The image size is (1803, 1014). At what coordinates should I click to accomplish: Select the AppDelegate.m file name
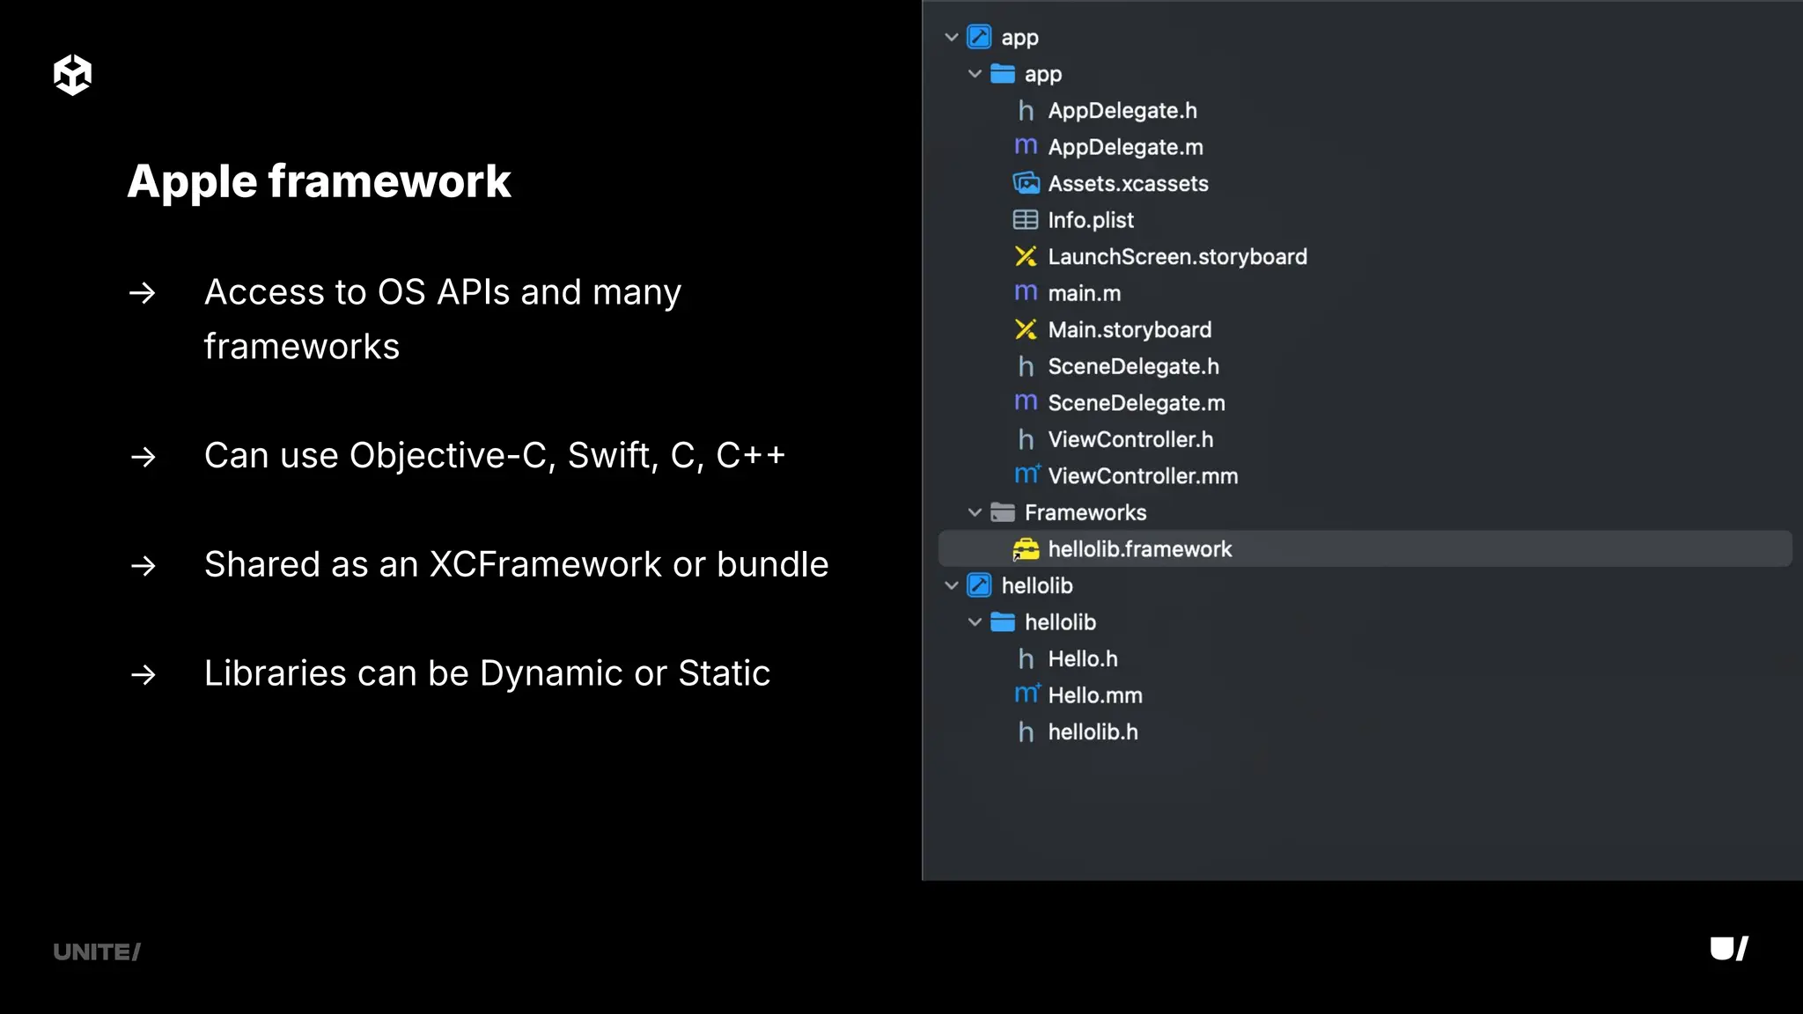coord(1125,147)
